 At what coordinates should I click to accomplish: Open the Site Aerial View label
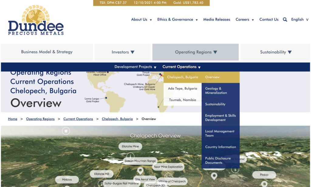click(145, 179)
